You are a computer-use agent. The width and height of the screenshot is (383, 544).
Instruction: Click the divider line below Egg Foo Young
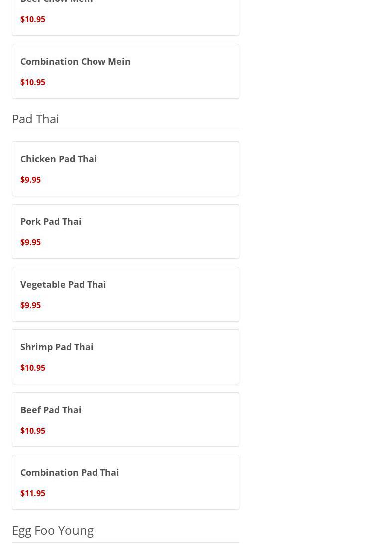pyautogui.click(x=125, y=542)
